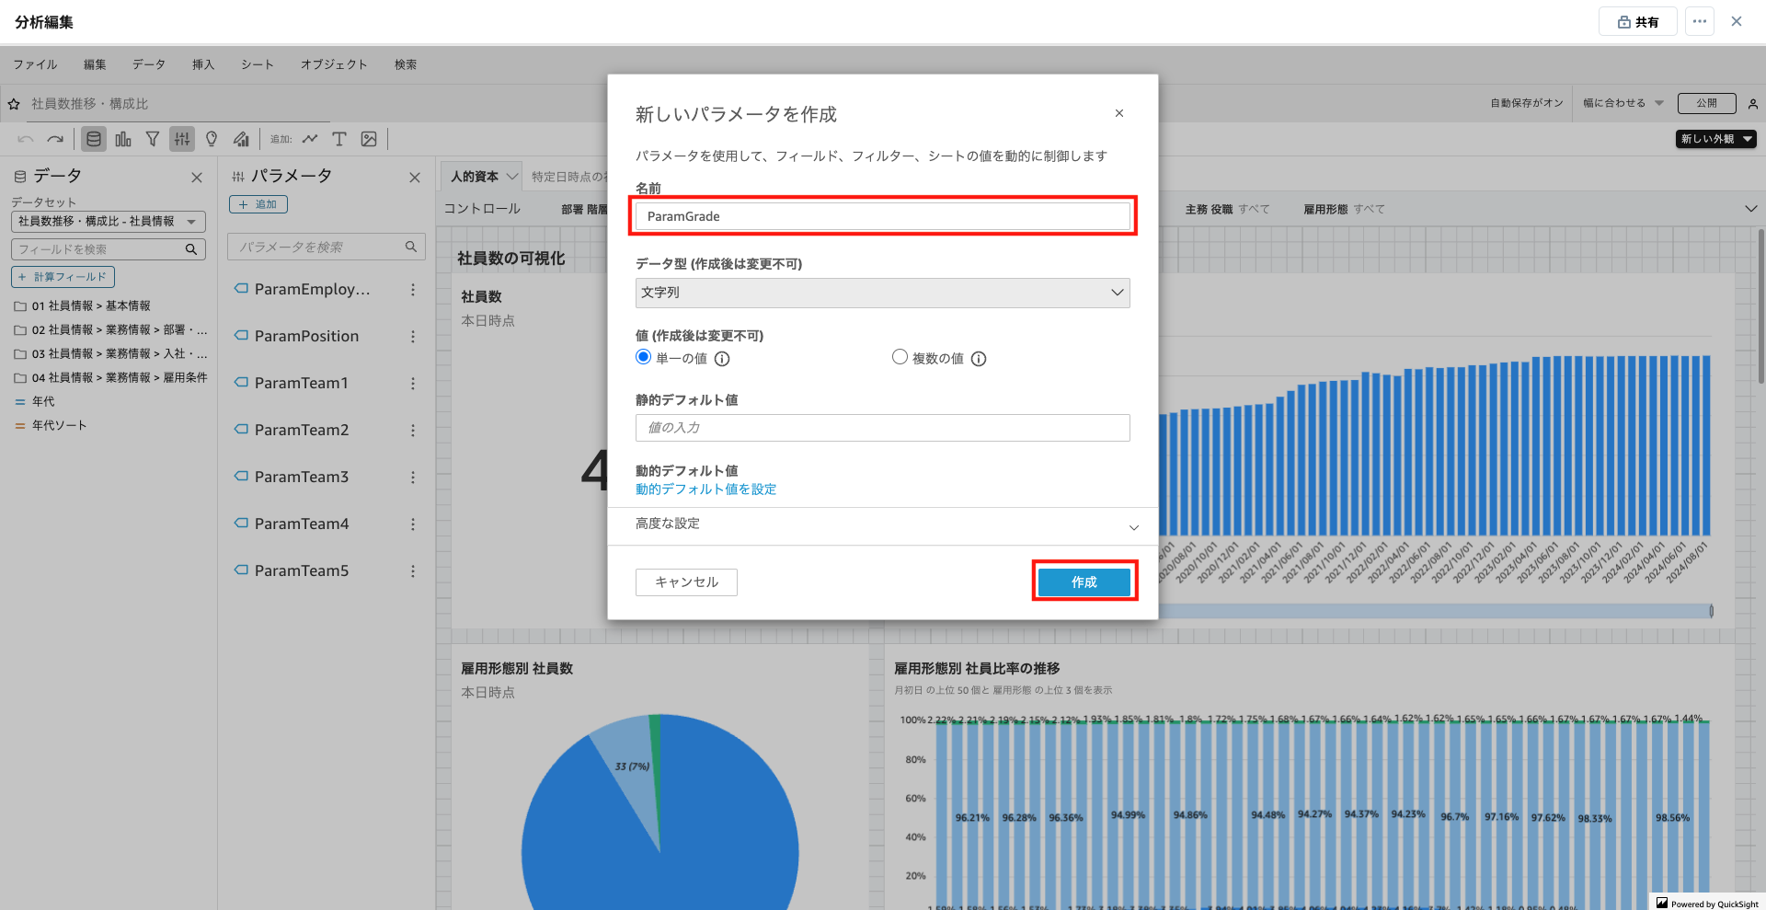Click the visualize bar chart toolbar icon
1766x910 pixels.
(123, 139)
